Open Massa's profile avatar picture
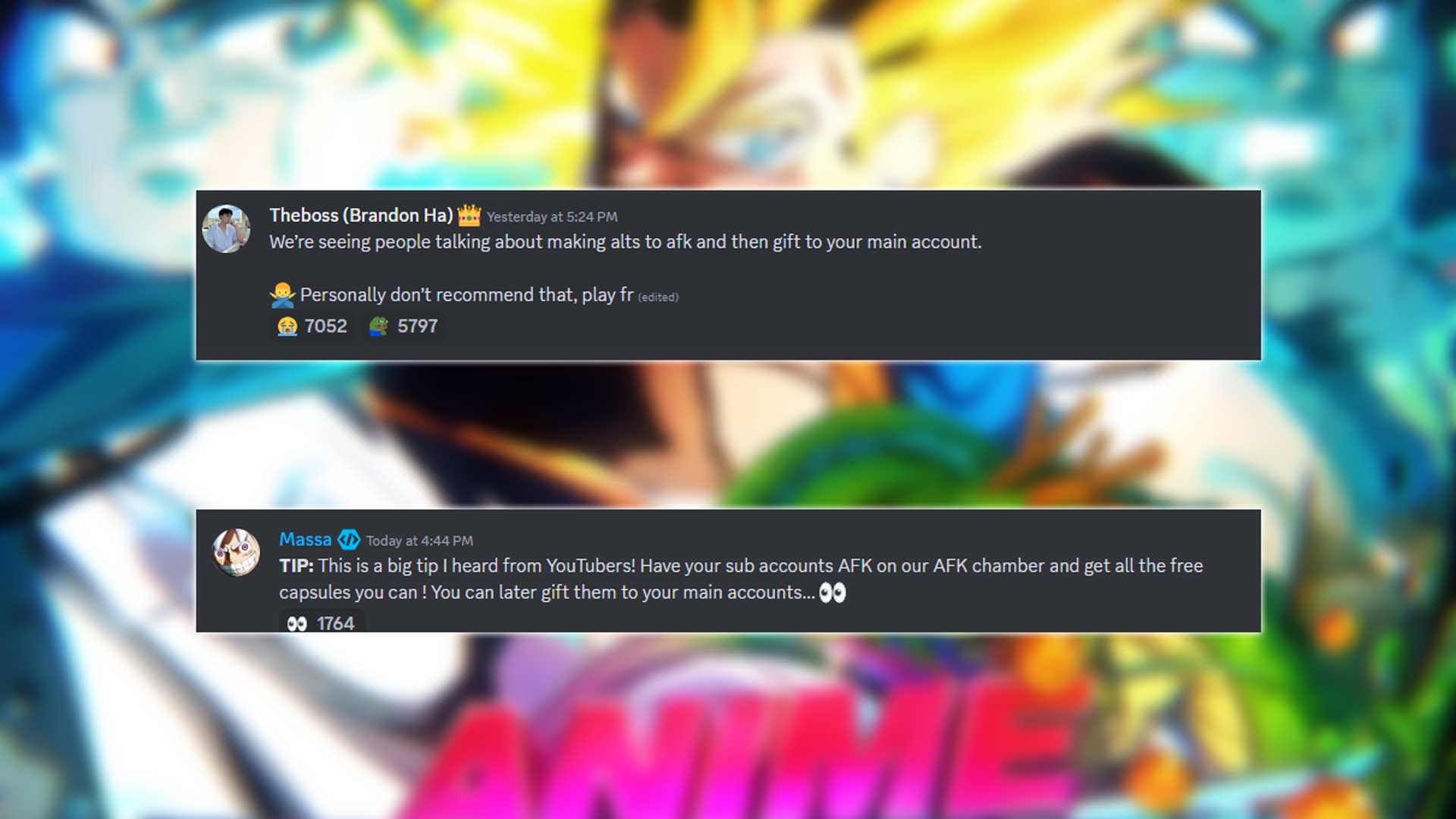1456x819 pixels. pos(236,552)
